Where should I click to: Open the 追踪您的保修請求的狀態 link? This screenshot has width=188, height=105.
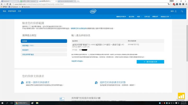[x=113, y=82]
